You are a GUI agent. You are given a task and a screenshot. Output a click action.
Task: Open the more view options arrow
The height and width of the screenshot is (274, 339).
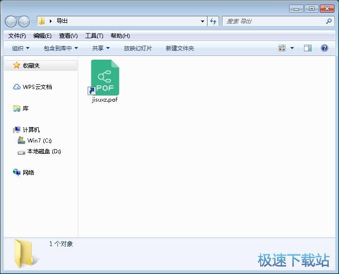(x=292, y=48)
